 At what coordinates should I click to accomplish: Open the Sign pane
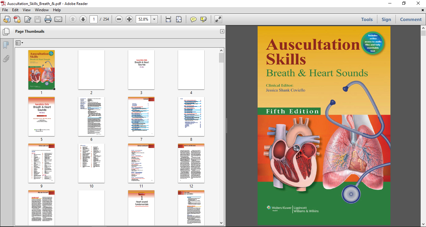[386, 19]
